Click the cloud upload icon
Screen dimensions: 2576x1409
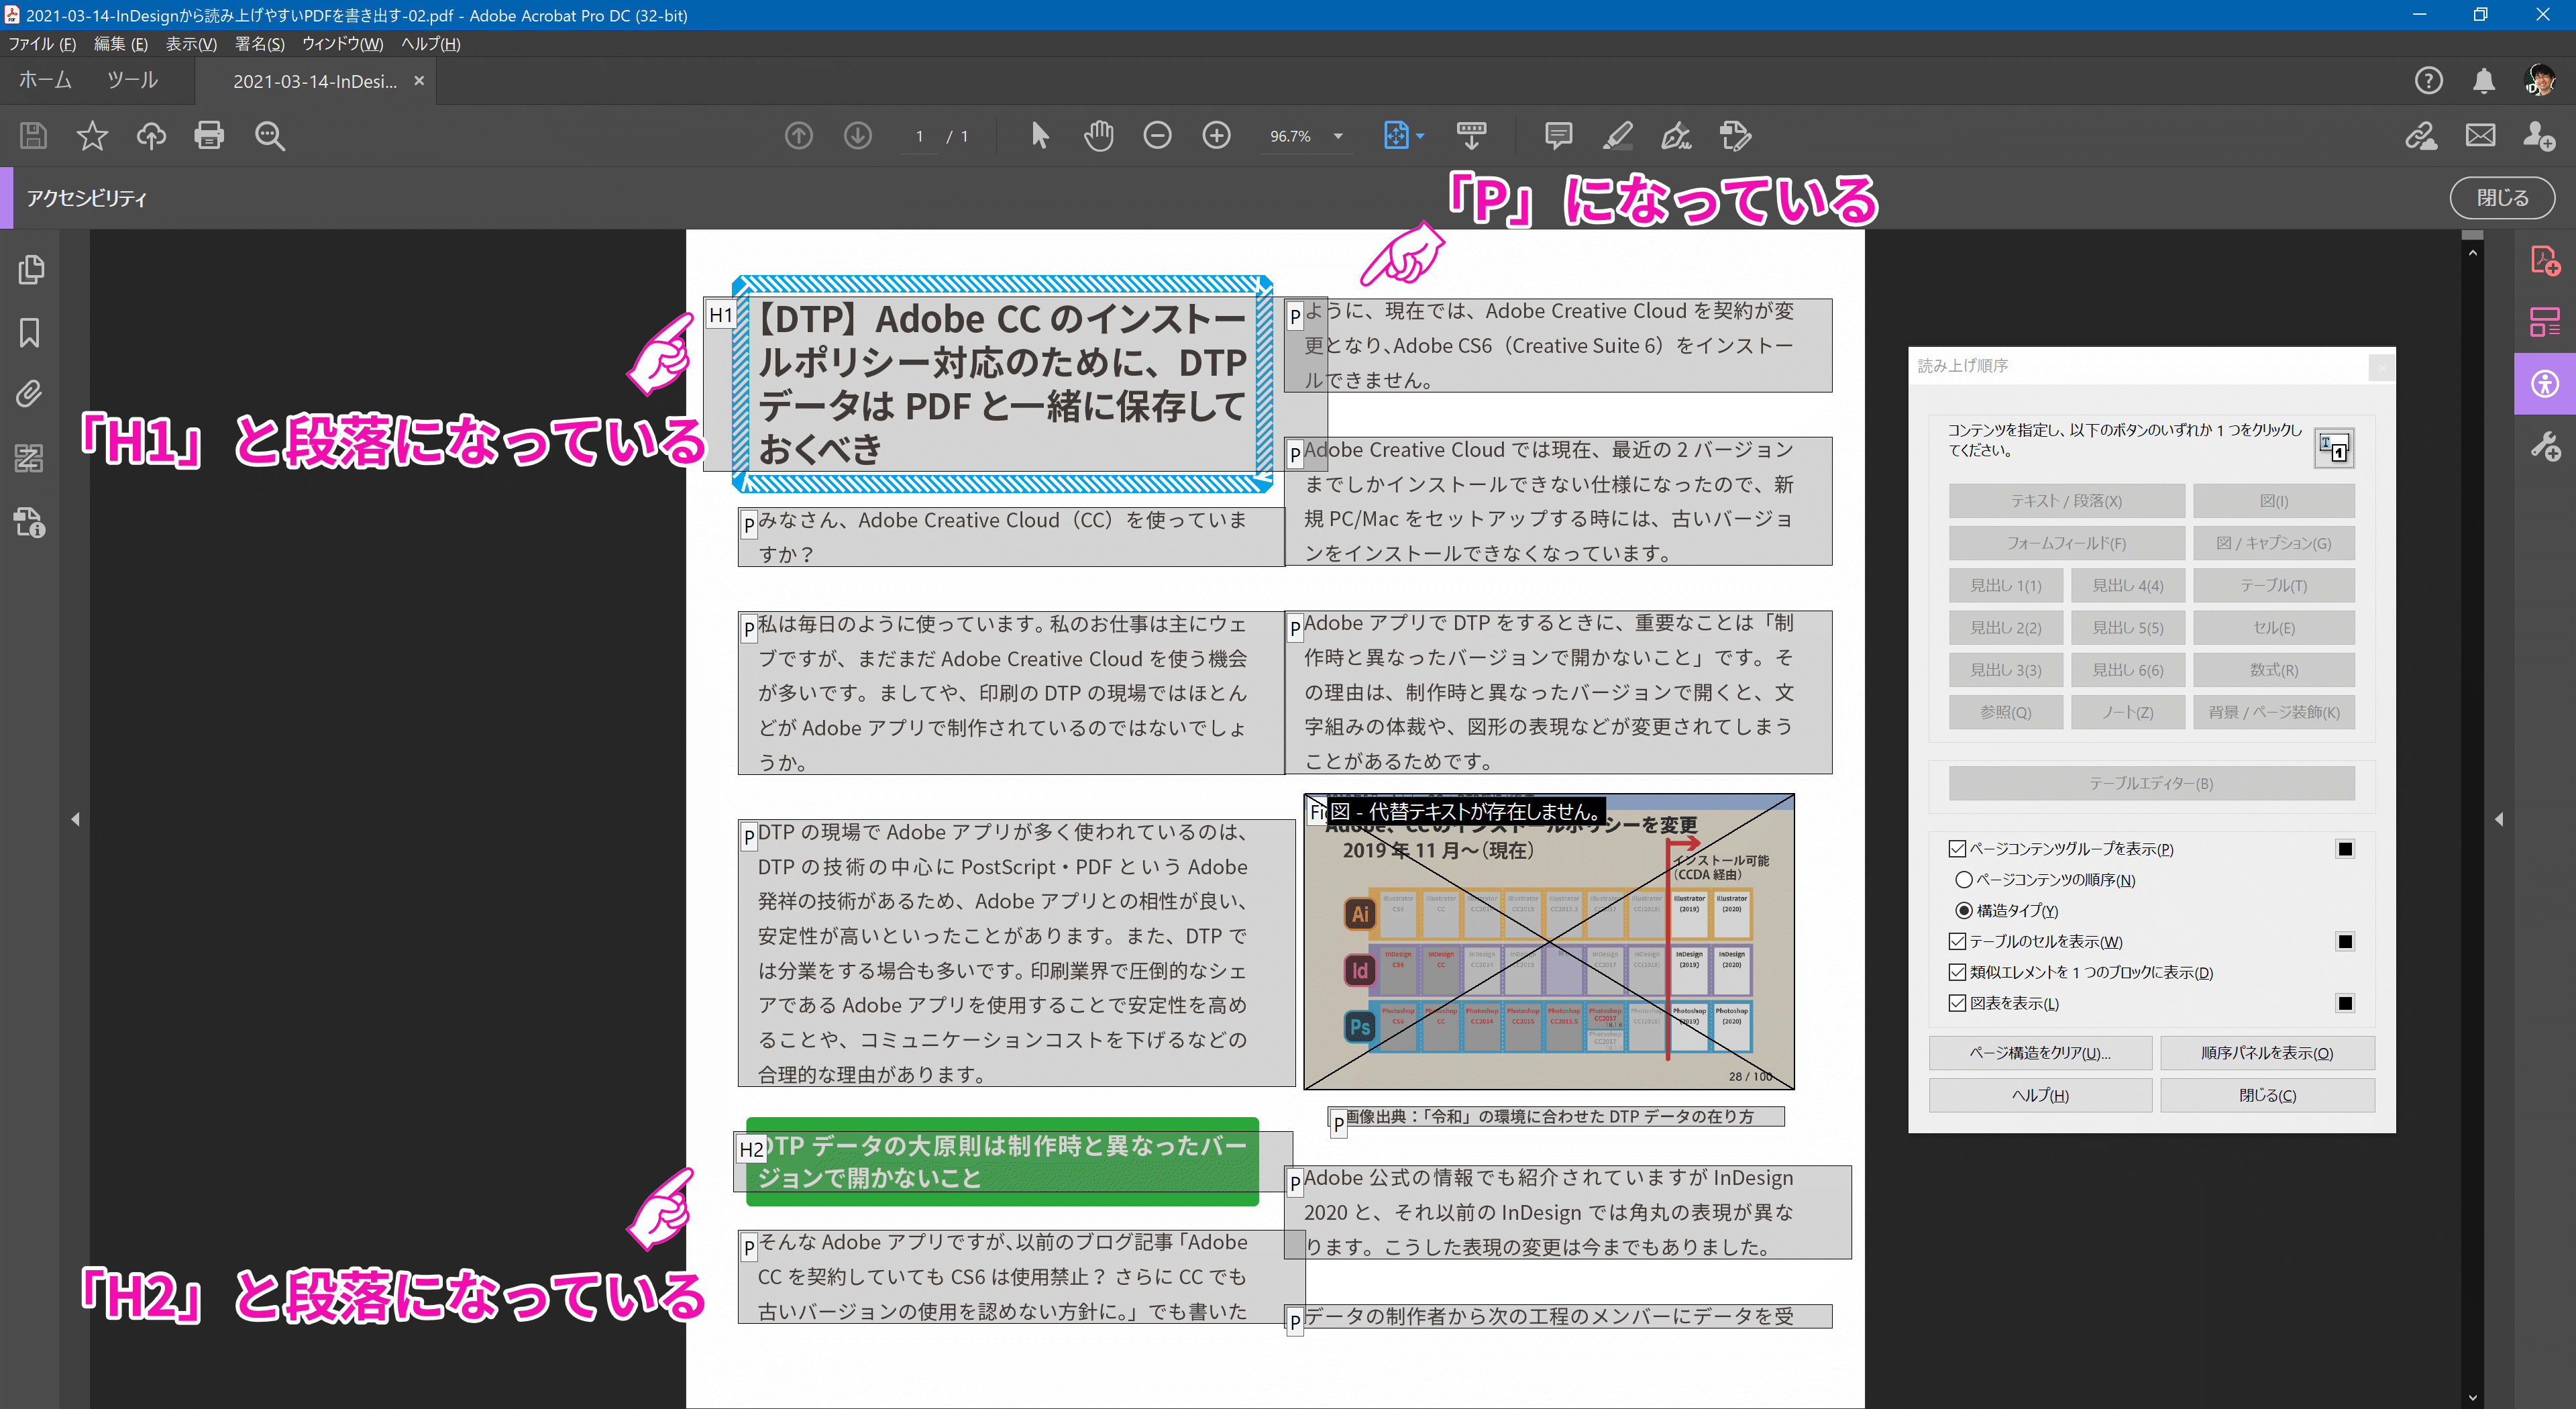point(151,135)
